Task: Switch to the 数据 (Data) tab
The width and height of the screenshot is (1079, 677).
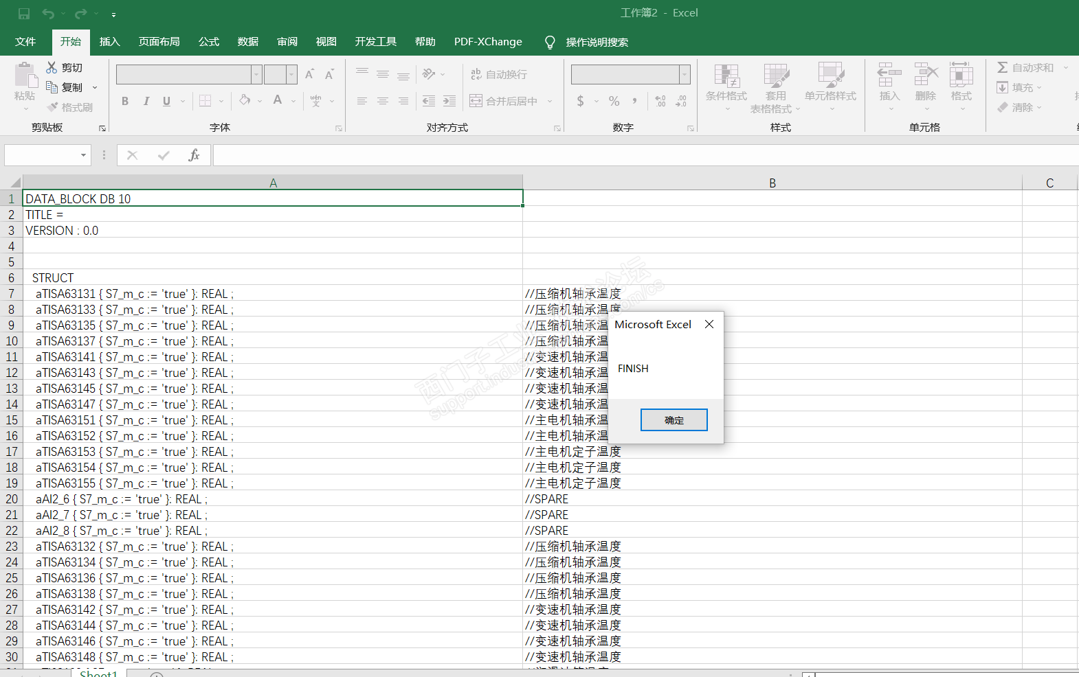Action: (x=248, y=42)
